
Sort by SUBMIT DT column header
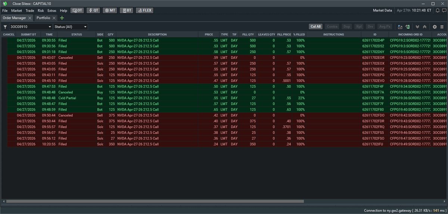[28, 34]
